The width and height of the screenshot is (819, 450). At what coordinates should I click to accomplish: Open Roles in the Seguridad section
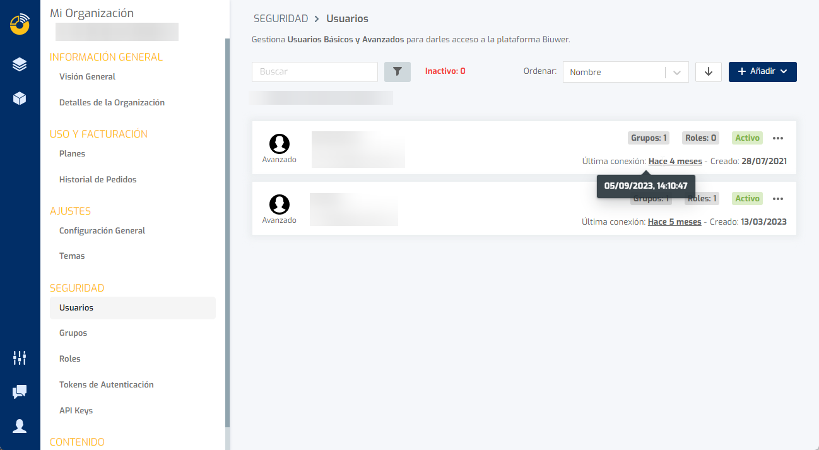click(x=70, y=358)
